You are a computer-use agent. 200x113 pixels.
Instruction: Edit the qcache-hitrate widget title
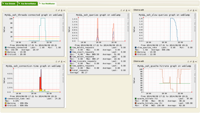coord(139,61)
